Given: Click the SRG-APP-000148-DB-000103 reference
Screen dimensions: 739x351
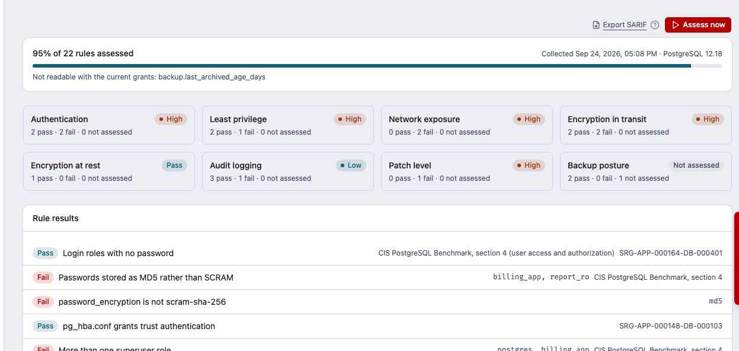Looking at the screenshot, I should [671, 326].
